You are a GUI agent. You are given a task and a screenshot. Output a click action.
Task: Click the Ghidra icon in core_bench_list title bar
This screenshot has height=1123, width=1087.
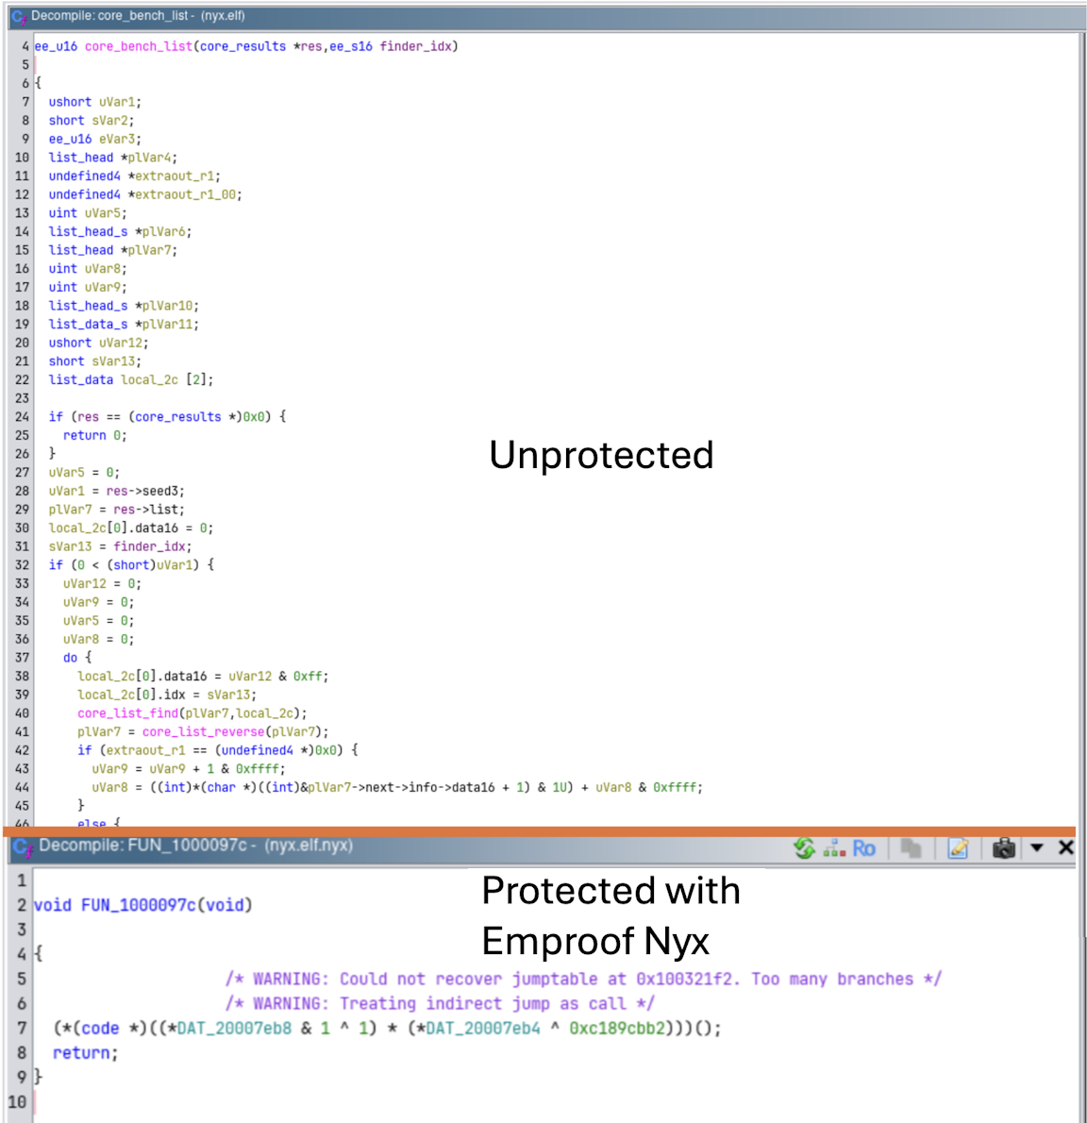point(18,16)
